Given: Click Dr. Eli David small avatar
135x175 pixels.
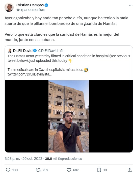Looking at the screenshot, I should click(x=10, y=51).
